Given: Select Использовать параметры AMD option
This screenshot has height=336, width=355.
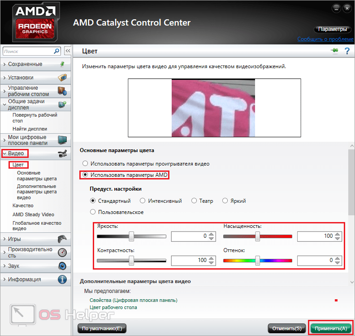Looking at the screenshot, I should (125, 175).
